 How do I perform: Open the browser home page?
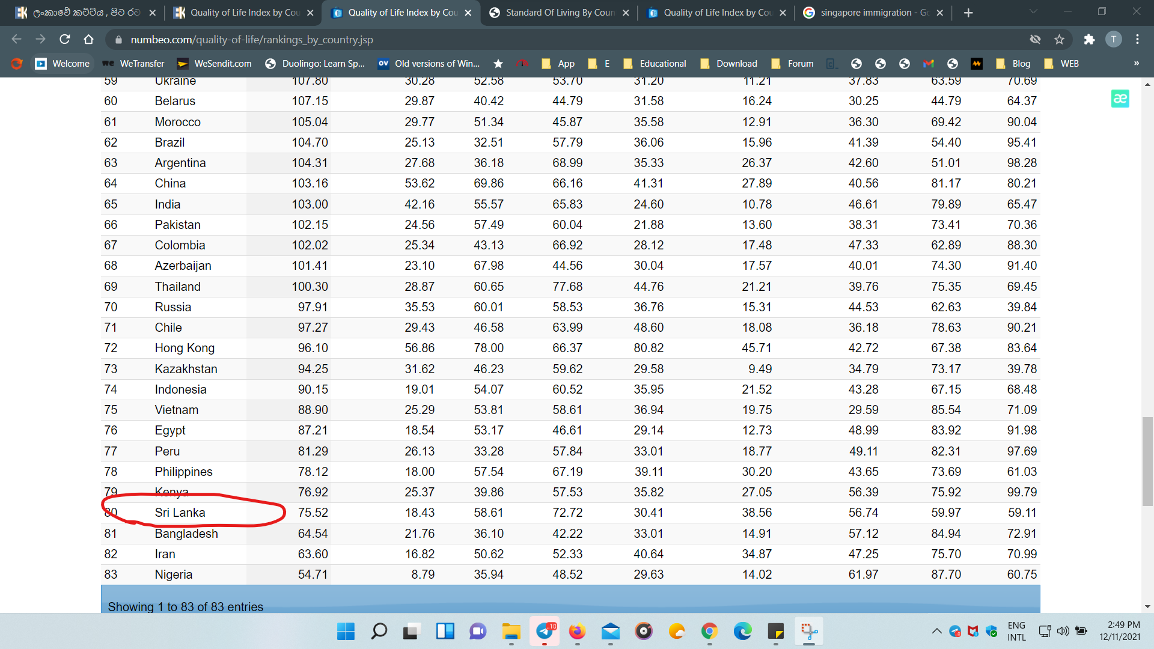88,40
